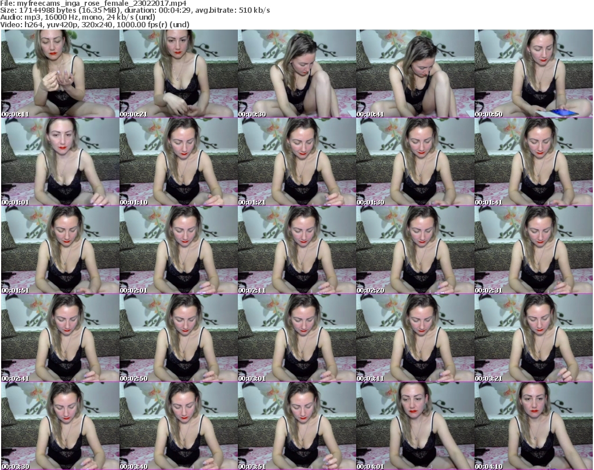Select the thumbnail frame at 00:01:51
594x470 pixels.
(60, 250)
